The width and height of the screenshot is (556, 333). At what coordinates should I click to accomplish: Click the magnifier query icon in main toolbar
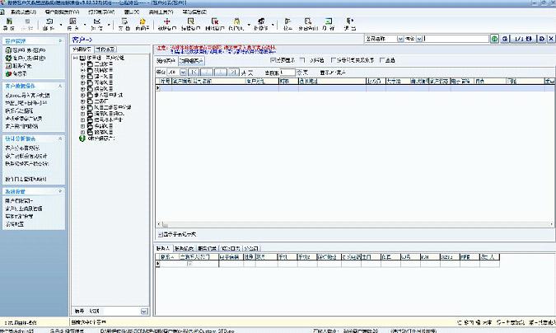[x=308, y=21]
